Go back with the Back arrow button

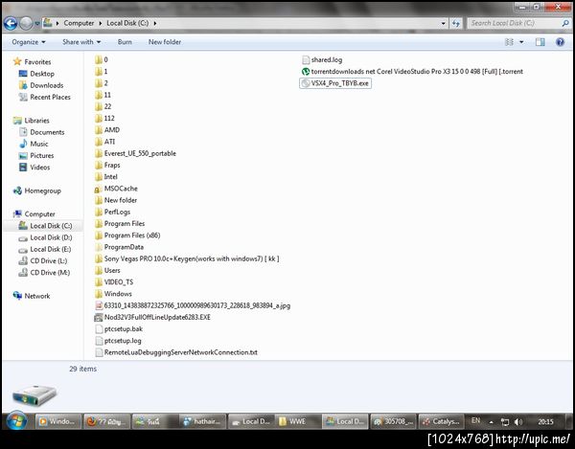[x=11, y=23]
